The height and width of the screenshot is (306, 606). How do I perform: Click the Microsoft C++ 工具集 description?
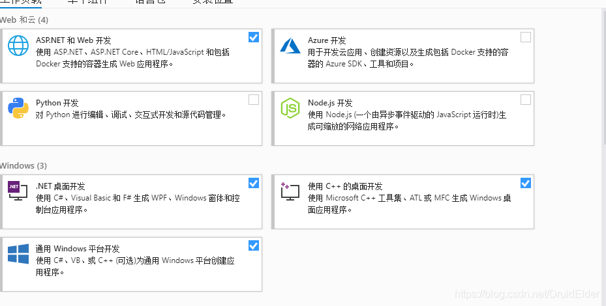[x=409, y=204]
